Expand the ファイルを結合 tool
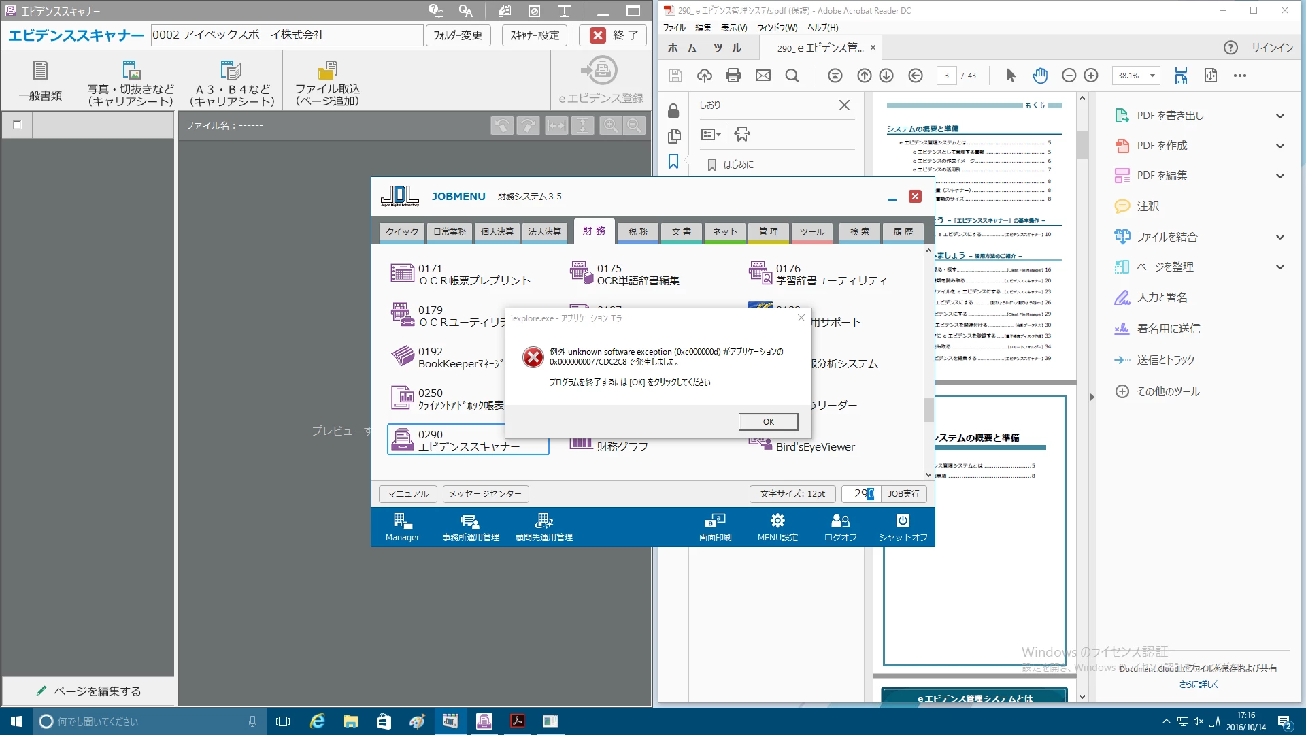The image size is (1306, 735). pyautogui.click(x=1279, y=237)
